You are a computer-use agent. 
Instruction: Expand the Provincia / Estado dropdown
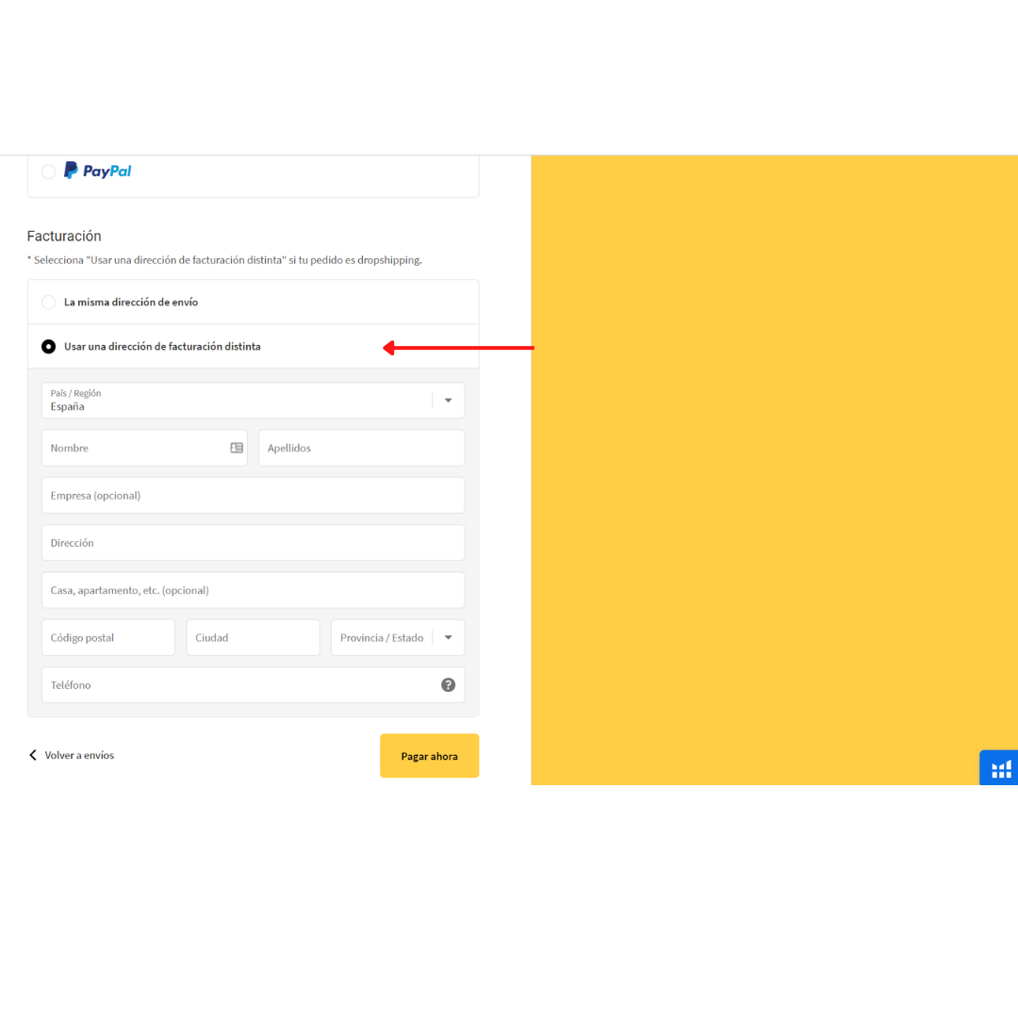coord(398,638)
